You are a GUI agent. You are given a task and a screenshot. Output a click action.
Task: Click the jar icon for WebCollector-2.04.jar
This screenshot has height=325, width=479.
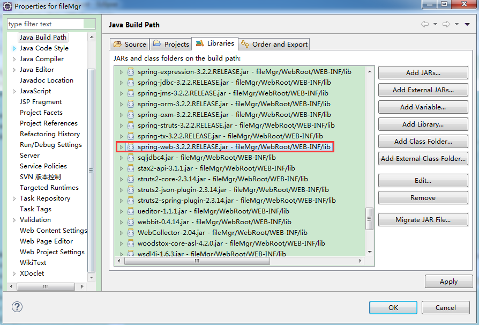[x=131, y=233]
